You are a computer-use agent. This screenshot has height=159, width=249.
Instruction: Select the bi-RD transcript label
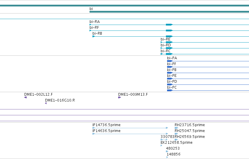tap(166, 45)
